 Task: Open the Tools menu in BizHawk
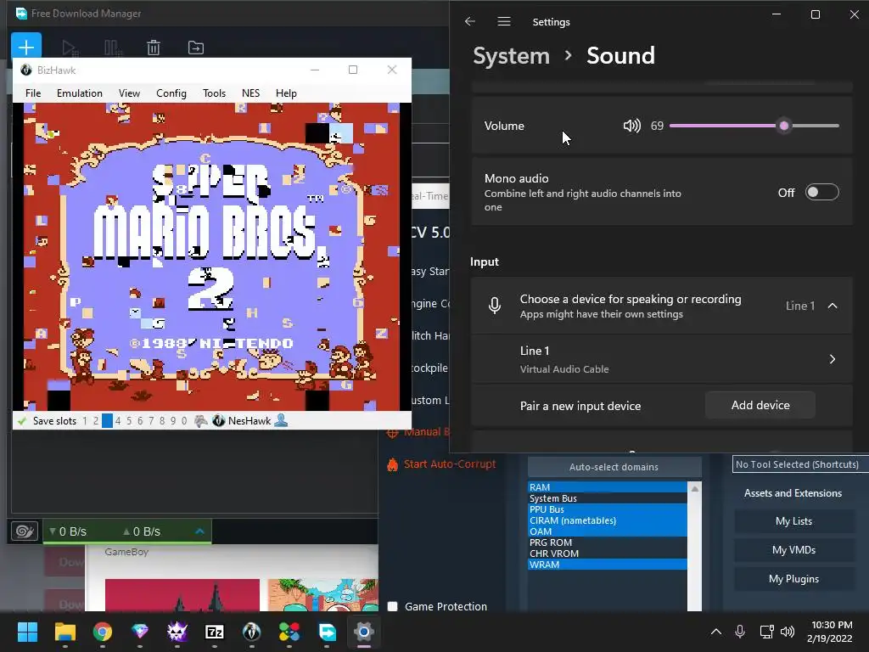tap(214, 93)
